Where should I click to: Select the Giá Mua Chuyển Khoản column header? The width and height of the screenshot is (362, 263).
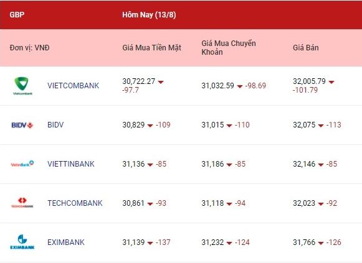click(x=229, y=48)
